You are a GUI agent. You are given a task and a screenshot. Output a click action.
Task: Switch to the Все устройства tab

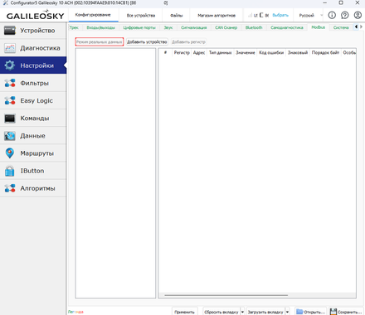(141, 16)
